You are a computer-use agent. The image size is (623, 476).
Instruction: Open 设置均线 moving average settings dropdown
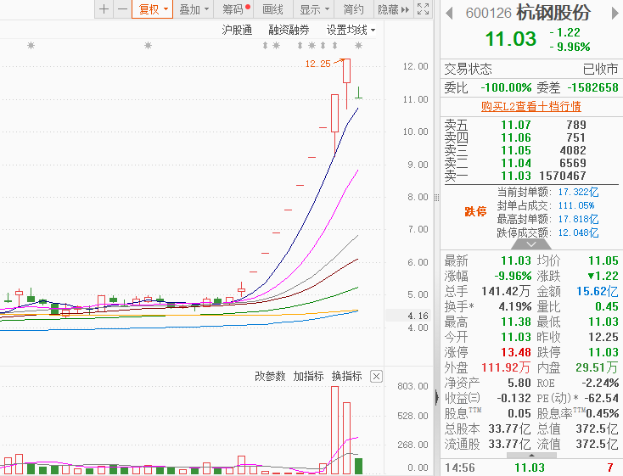pos(351,30)
